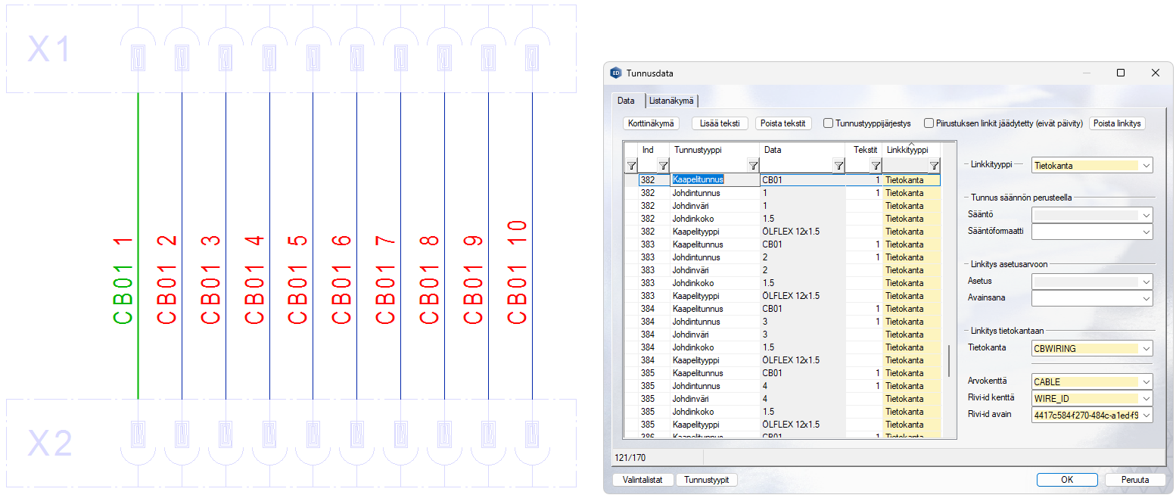Enable Tunnustyyppijärjestys checkbox
This screenshot has width=1176, height=498.
829,123
